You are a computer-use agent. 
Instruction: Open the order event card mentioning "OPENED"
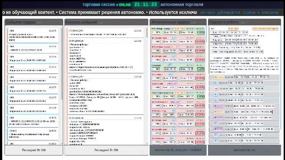tap(33, 121)
